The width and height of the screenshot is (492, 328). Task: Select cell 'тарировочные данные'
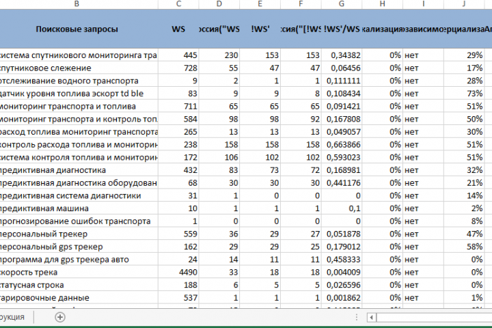click(x=79, y=297)
